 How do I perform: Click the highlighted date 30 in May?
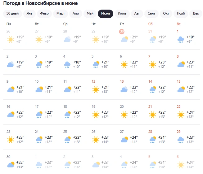122,32
